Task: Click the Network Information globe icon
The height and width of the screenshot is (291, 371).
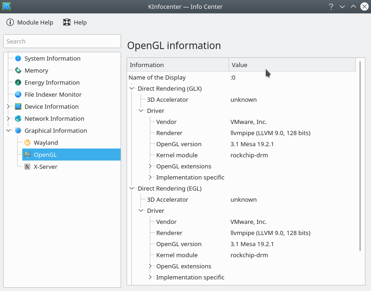Action: click(x=18, y=118)
